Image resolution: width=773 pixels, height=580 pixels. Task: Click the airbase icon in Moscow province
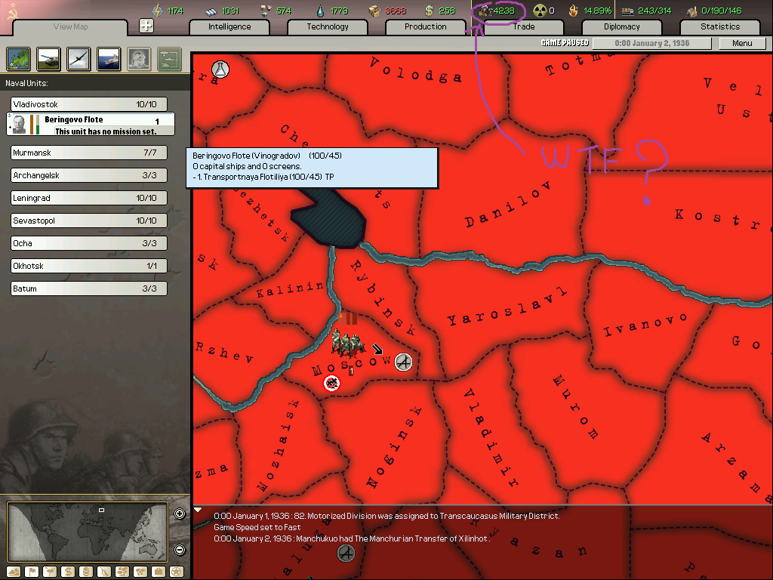pyautogui.click(x=403, y=362)
